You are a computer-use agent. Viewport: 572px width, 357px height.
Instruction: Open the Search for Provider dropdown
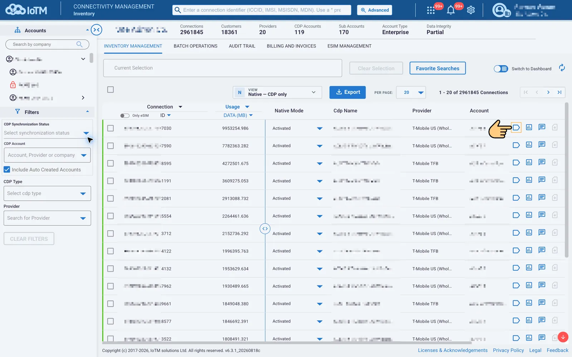click(47, 218)
